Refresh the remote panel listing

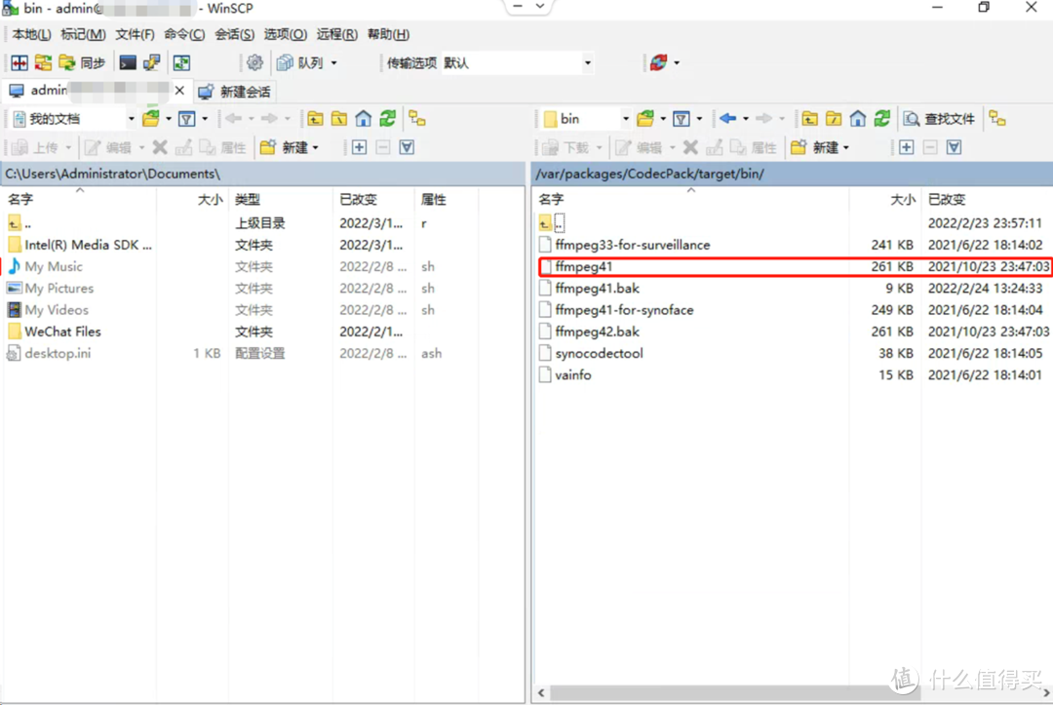(881, 119)
